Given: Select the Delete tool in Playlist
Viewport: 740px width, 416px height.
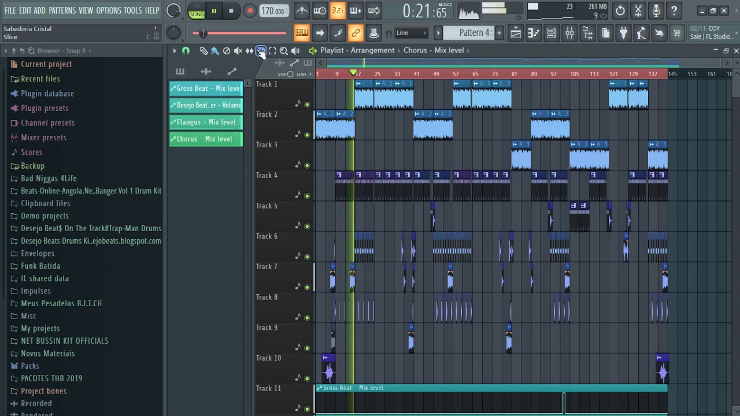Looking at the screenshot, I should (227, 51).
